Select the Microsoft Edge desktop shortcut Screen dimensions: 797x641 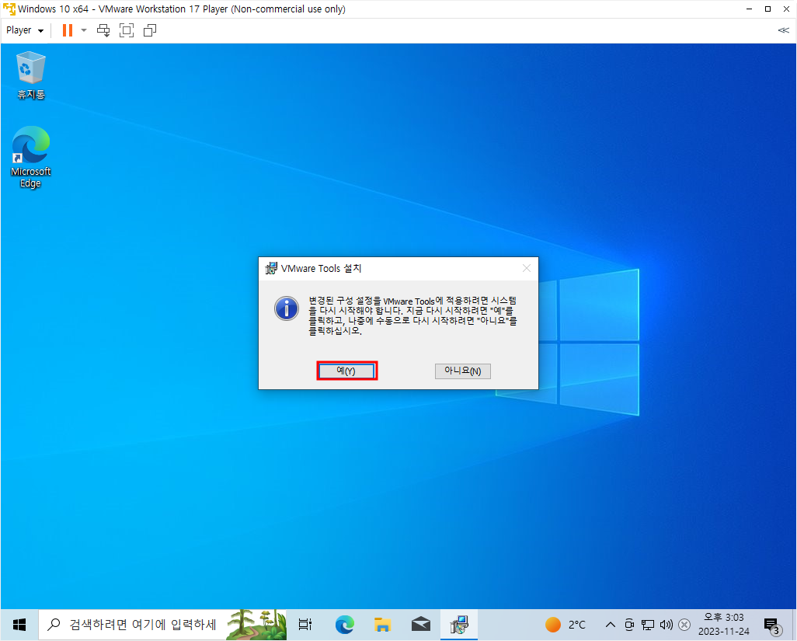(30, 157)
